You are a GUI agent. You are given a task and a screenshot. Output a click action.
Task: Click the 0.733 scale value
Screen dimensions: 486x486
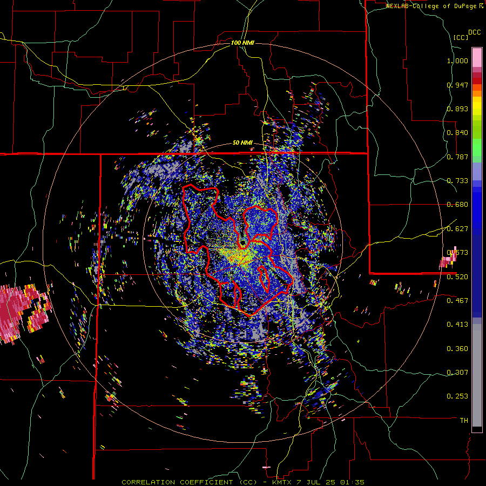[x=457, y=181]
